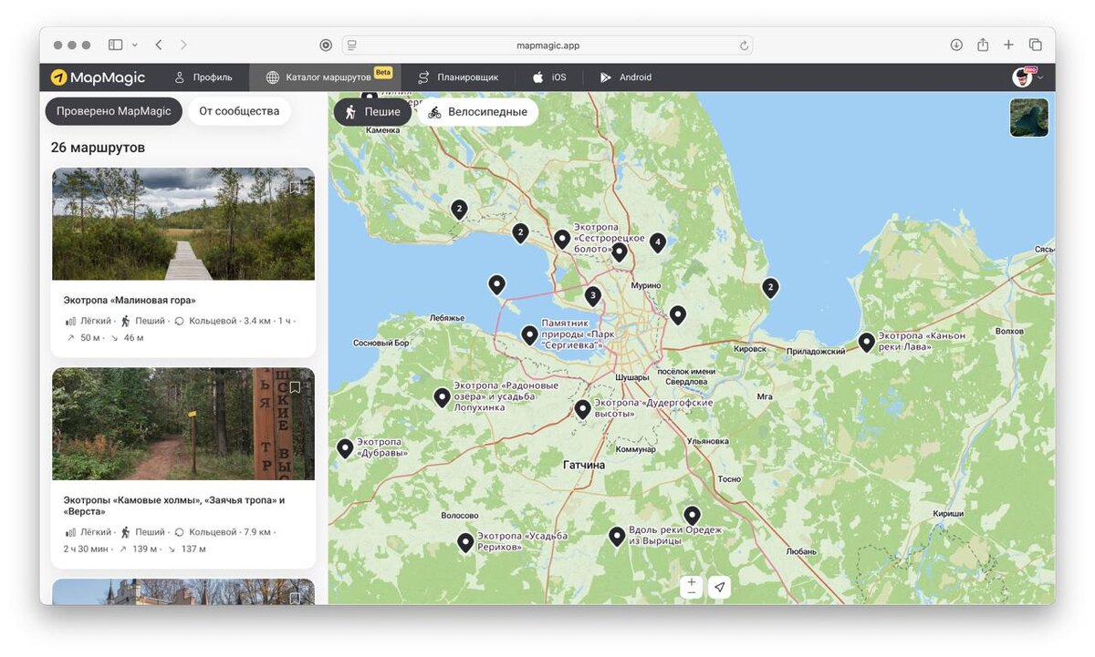
Task: Bookmark the Камовые холмы route
Action: (x=295, y=387)
